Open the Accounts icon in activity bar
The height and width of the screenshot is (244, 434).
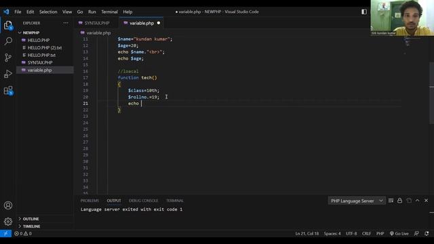coord(8,205)
